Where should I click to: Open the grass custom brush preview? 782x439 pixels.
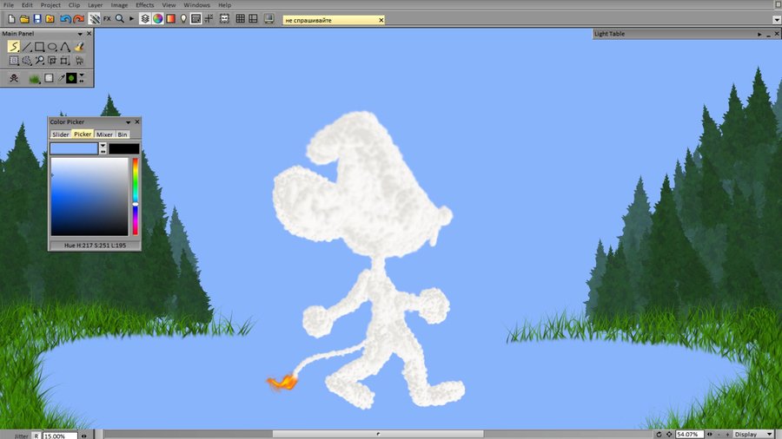point(34,78)
